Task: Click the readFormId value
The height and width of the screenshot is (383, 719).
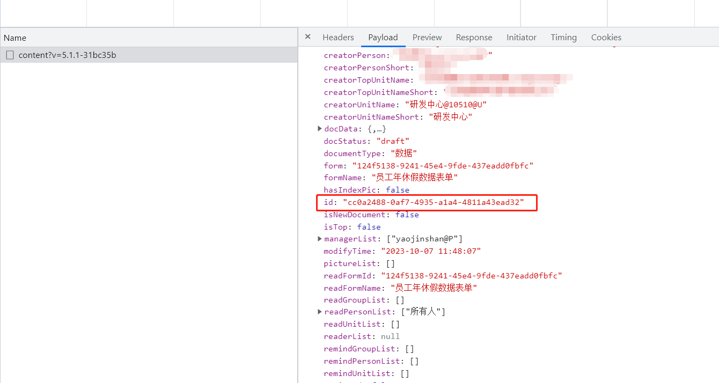Action: click(x=471, y=276)
